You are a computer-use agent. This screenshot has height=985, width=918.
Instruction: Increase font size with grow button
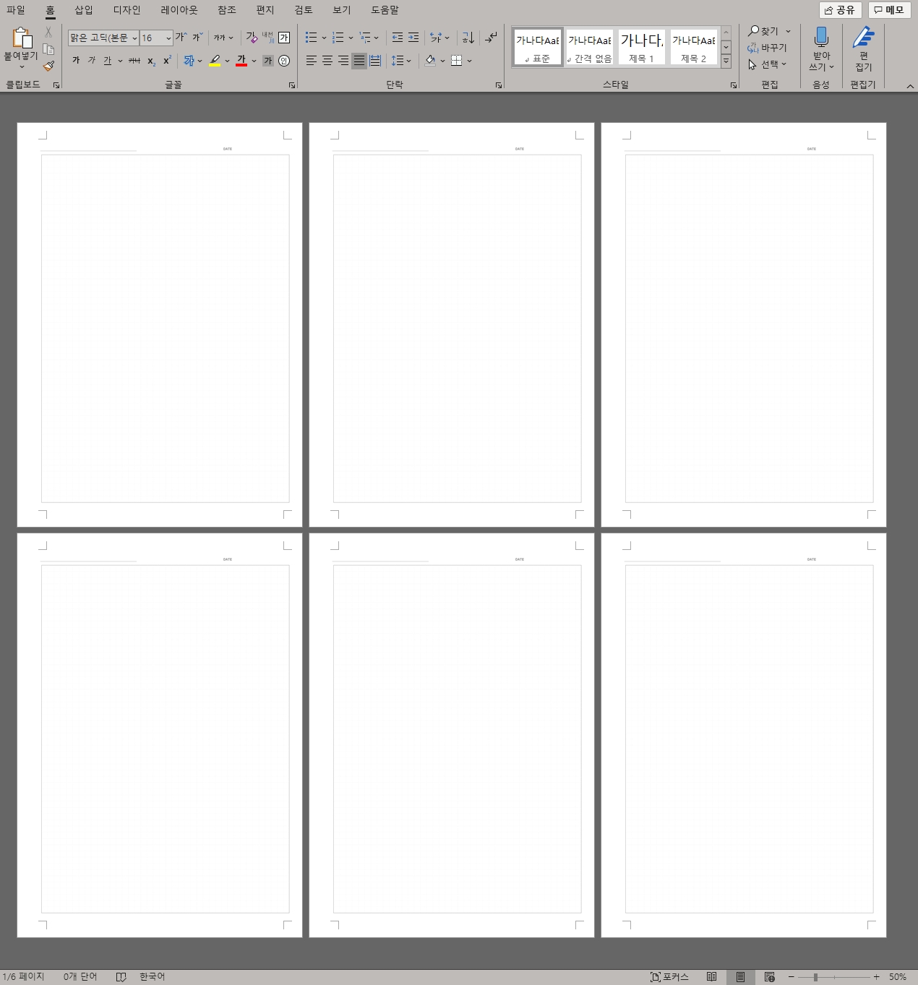(x=181, y=38)
